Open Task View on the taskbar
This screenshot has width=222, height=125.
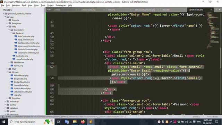pyautogui.click(x=58, y=122)
